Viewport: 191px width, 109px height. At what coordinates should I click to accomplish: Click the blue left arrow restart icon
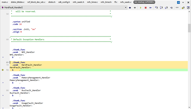150,8
